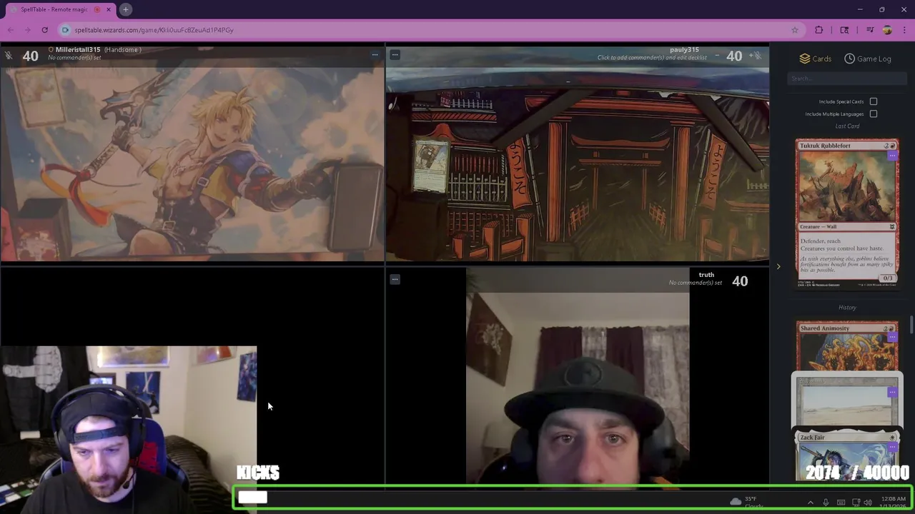
Task: Open Milleristall315 player menu dots
Action: click(x=375, y=54)
